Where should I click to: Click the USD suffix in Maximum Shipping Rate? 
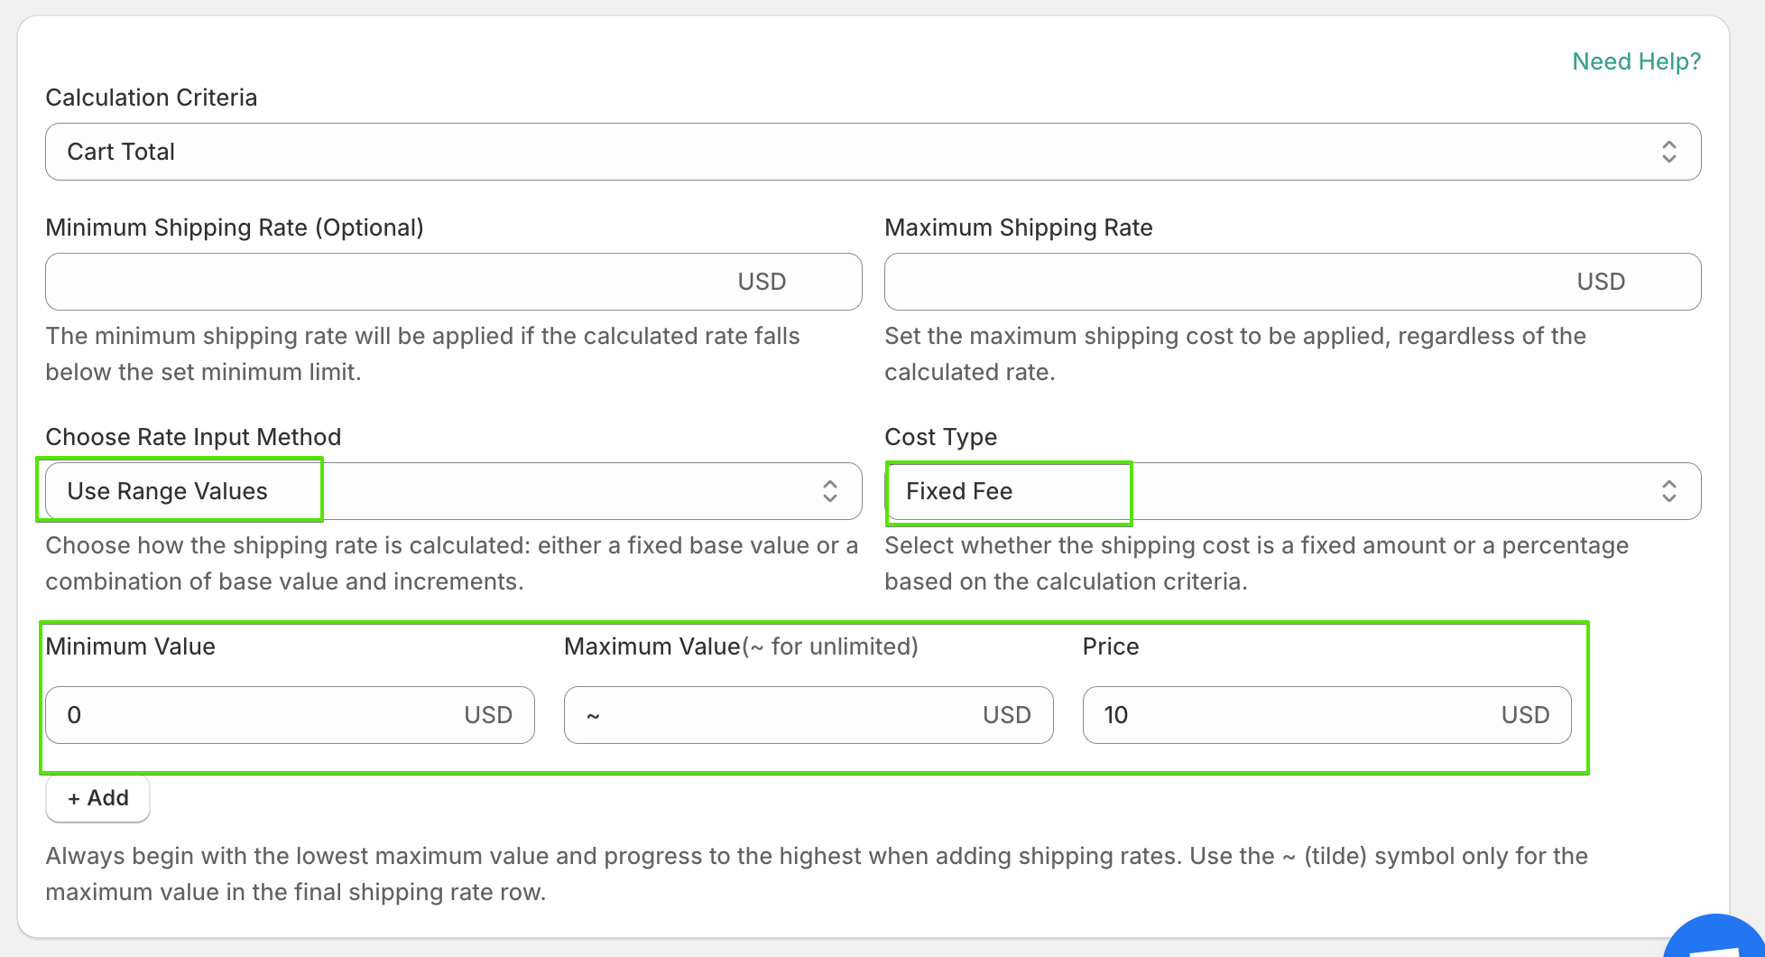point(1601,282)
